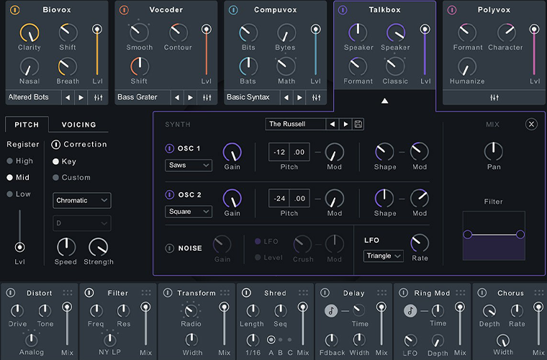Open the OSC 2 Square waveform dropdown

click(189, 212)
